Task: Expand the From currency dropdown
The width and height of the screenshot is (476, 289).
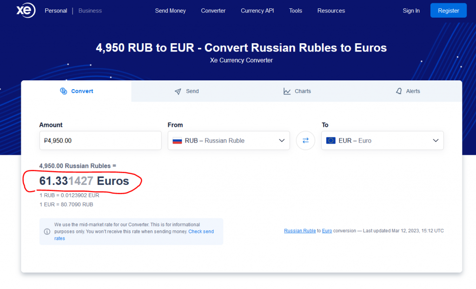Action: pos(282,140)
